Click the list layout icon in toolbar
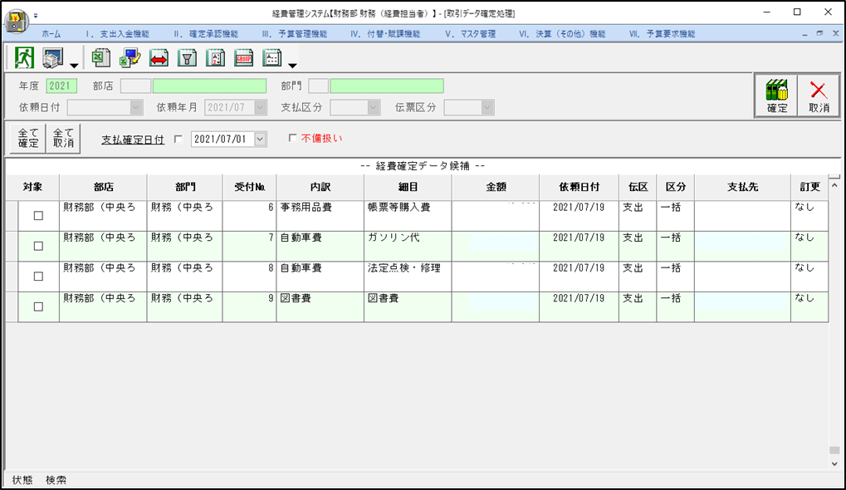This screenshot has width=846, height=490. [x=272, y=58]
